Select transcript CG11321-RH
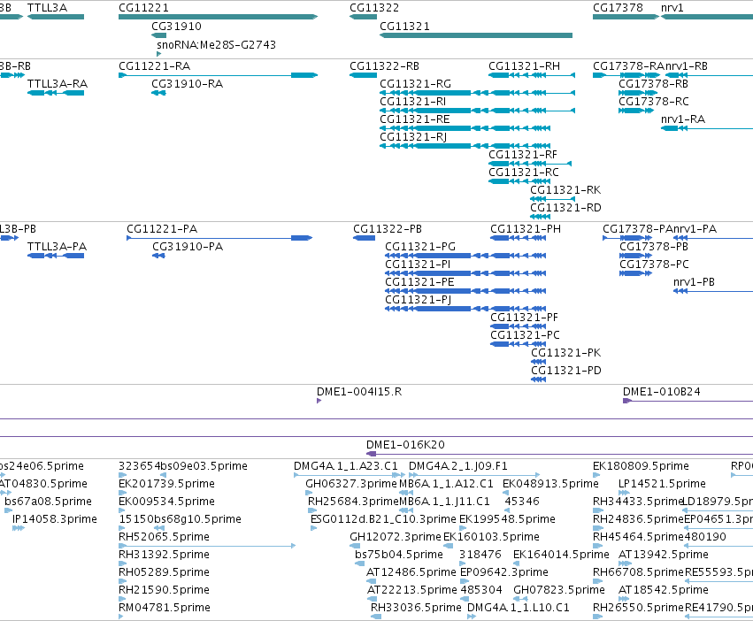The width and height of the screenshot is (753, 621). (524, 65)
